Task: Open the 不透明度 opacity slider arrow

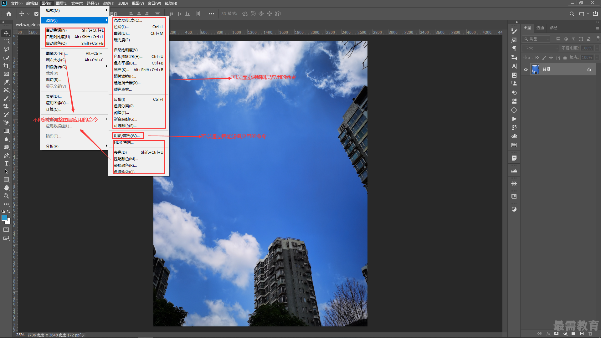Action: [597, 48]
